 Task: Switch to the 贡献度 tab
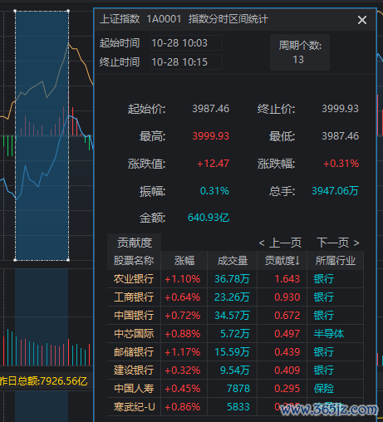tap(134, 243)
